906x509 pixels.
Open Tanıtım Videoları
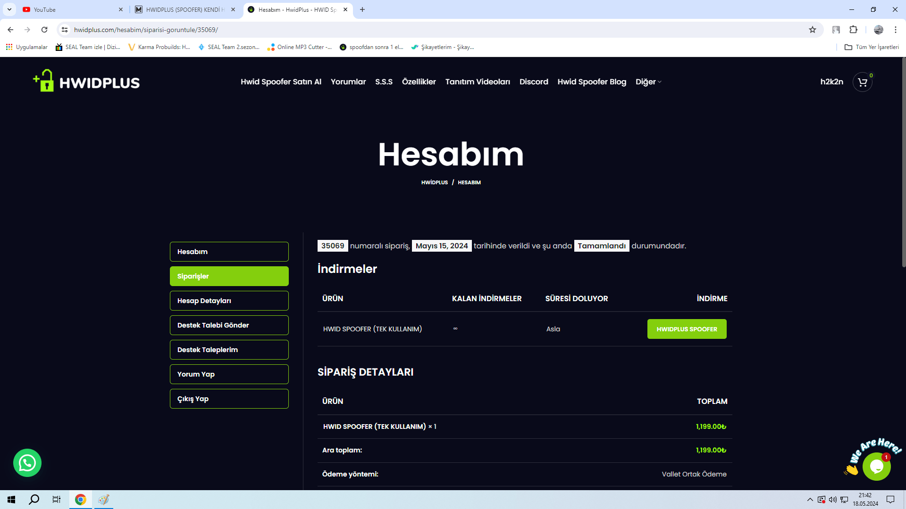pos(478,82)
